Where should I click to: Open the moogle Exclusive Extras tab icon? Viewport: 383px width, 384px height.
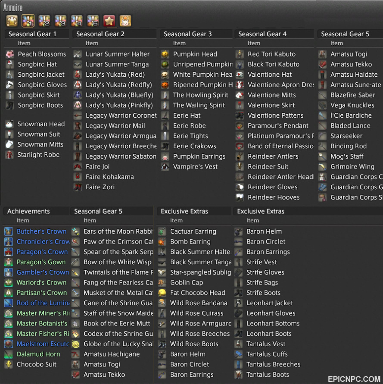pyautogui.click(x=125, y=21)
